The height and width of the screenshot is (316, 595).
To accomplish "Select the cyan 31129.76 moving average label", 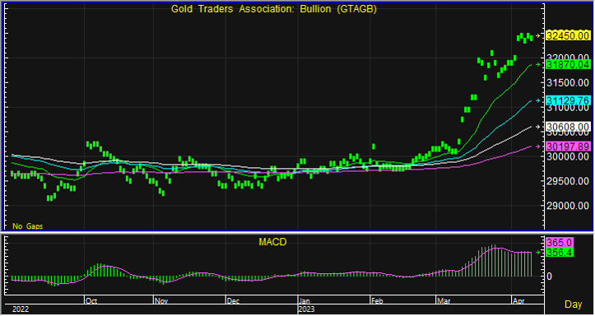I will [568, 100].
